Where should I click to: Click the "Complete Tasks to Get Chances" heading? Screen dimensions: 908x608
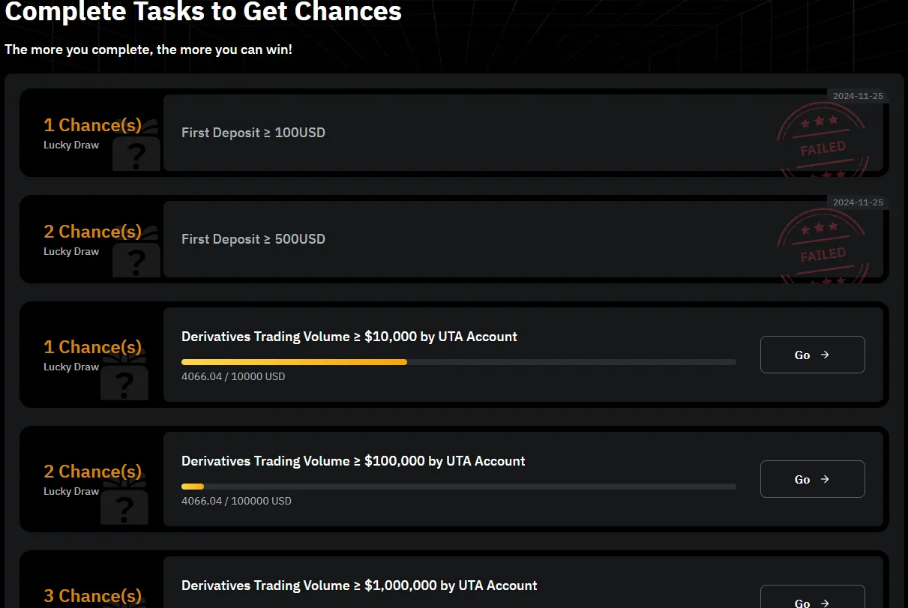click(x=203, y=11)
